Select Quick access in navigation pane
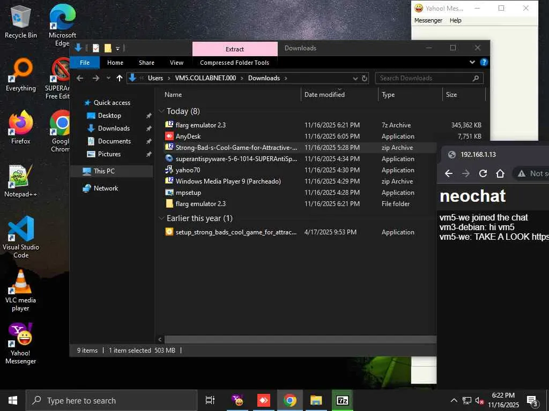 click(x=112, y=102)
